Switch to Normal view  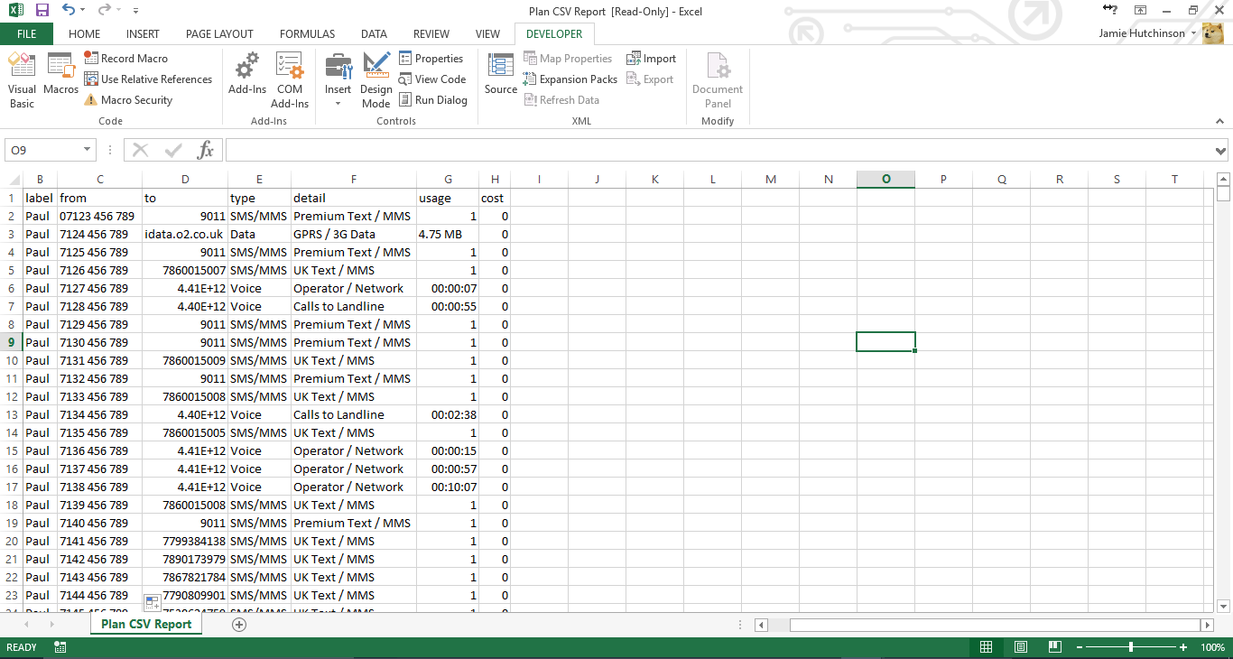[x=987, y=647]
